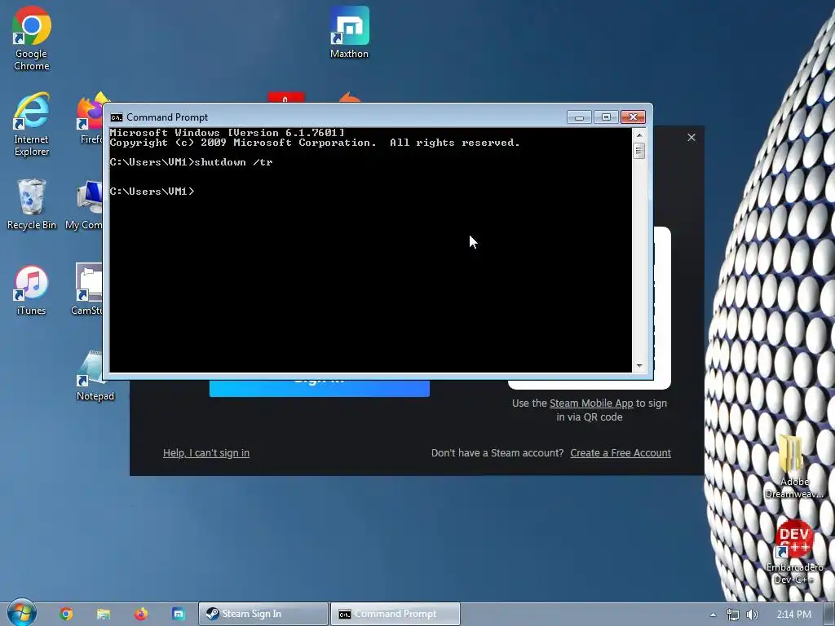Click Command Prompt taskbar button
This screenshot has width=835, height=626.
pos(395,614)
